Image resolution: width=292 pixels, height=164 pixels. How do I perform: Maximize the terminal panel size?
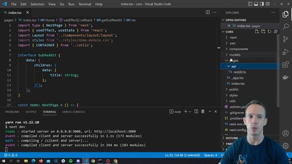pyautogui.click(x=210, y=111)
